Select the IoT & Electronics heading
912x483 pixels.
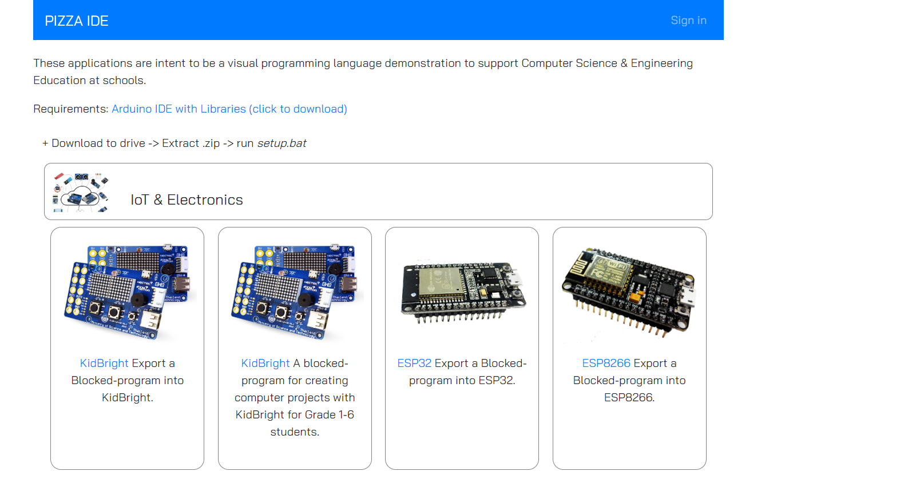tap(187, 199)
